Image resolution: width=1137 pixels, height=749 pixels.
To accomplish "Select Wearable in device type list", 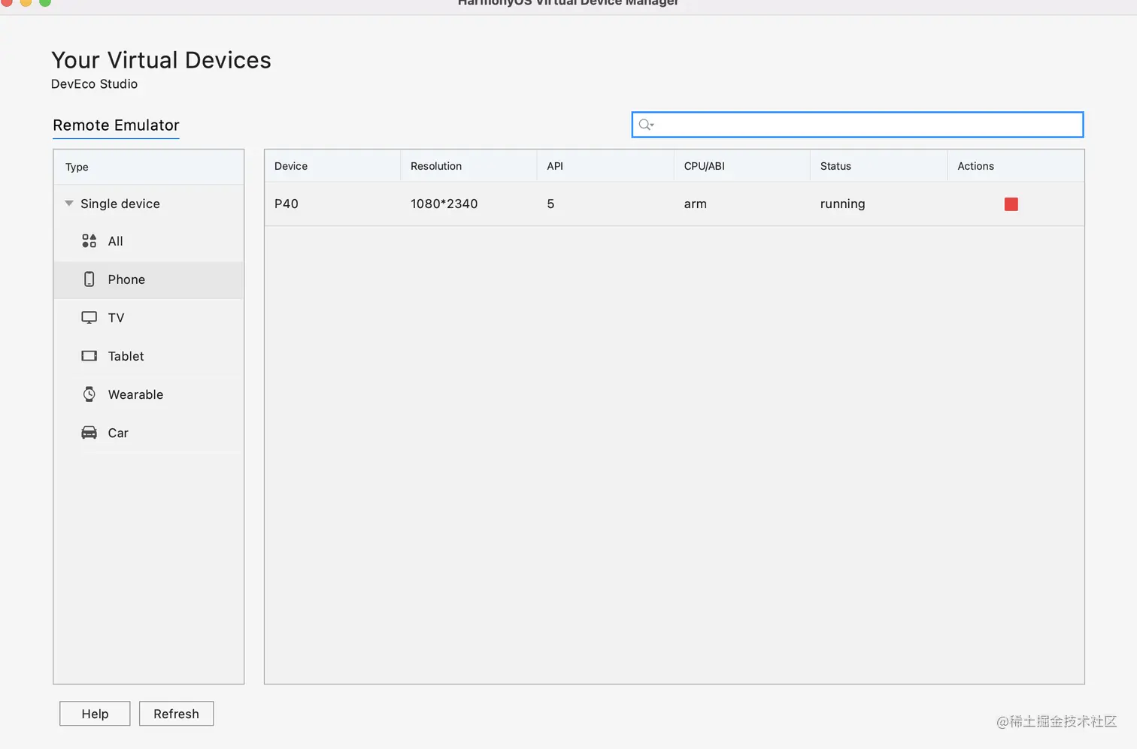I will (x=135, y=394).
